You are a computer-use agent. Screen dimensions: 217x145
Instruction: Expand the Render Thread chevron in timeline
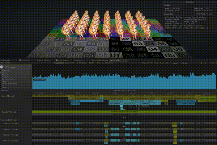coord(124,117)
